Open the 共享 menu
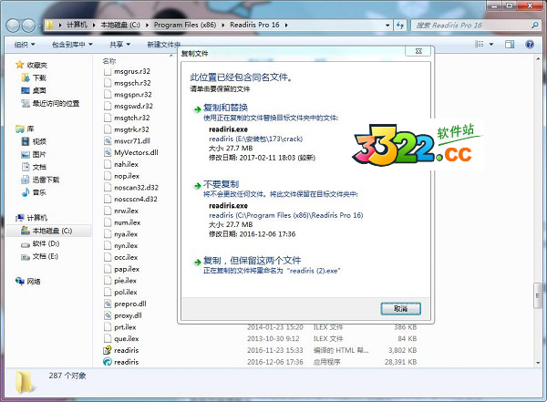 [119, 45]
